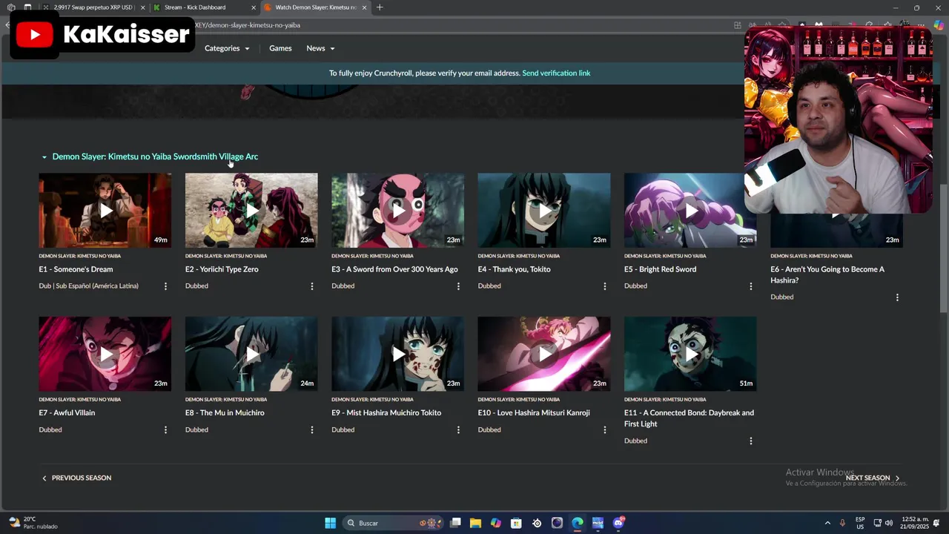949x534 pixels.
Task: Open OBS Studio from the taskbar
Action: pos(557,523)
